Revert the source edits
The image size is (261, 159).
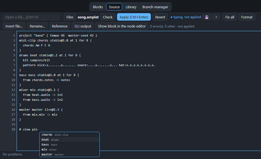tap(160, 17)
